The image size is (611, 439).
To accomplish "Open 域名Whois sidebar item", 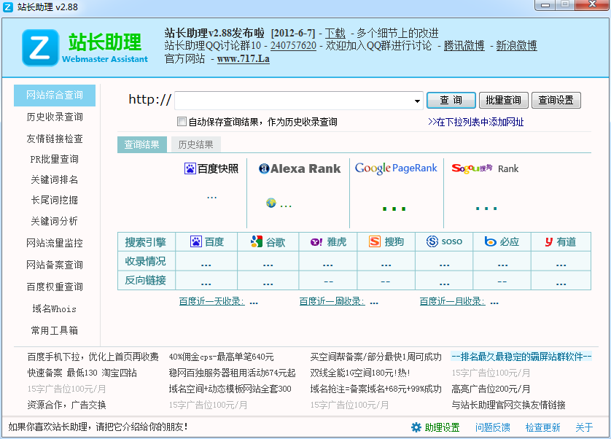I will [x=54, y=308].
